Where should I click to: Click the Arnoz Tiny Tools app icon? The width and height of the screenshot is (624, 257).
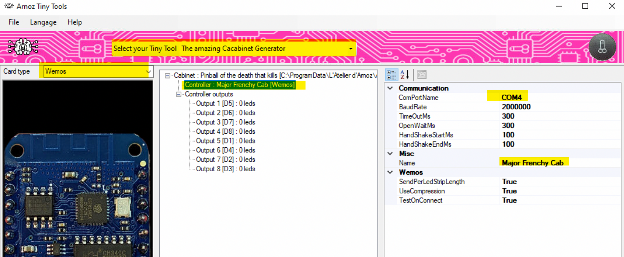pos(9,6)
